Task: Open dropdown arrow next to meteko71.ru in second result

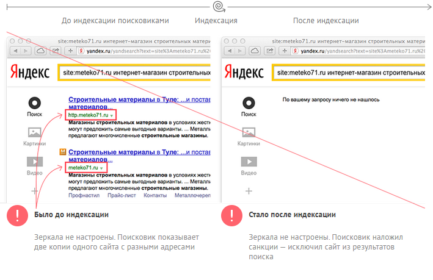Action: 101,168
